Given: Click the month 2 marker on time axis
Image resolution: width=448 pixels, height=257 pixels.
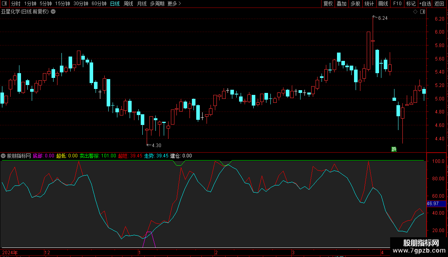Looking at the screenshot, I should [216, 253].
